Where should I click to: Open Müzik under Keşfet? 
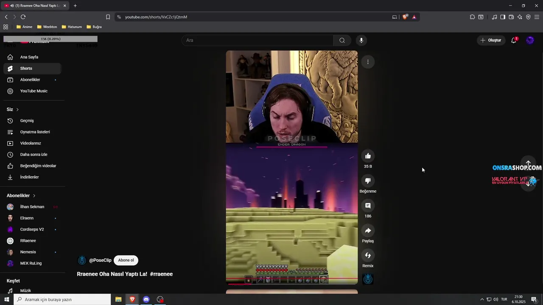point(32,291)
